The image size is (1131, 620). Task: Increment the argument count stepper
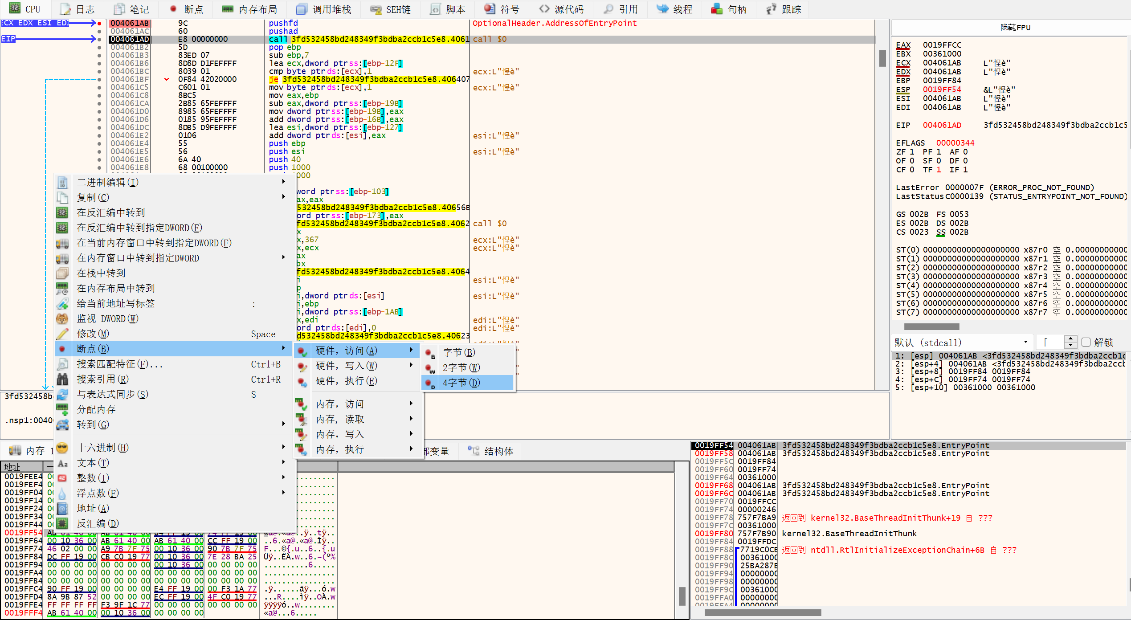tap(1070, 339)
